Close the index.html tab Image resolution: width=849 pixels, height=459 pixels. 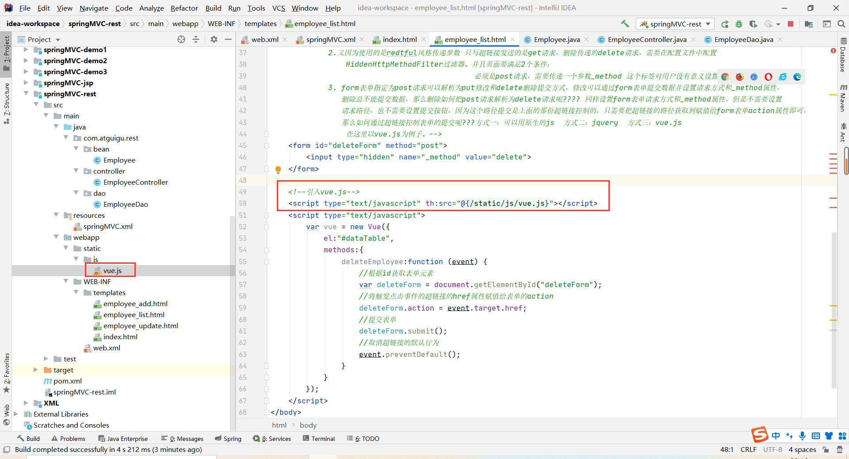pyautogui.click(x=424, y=39)
